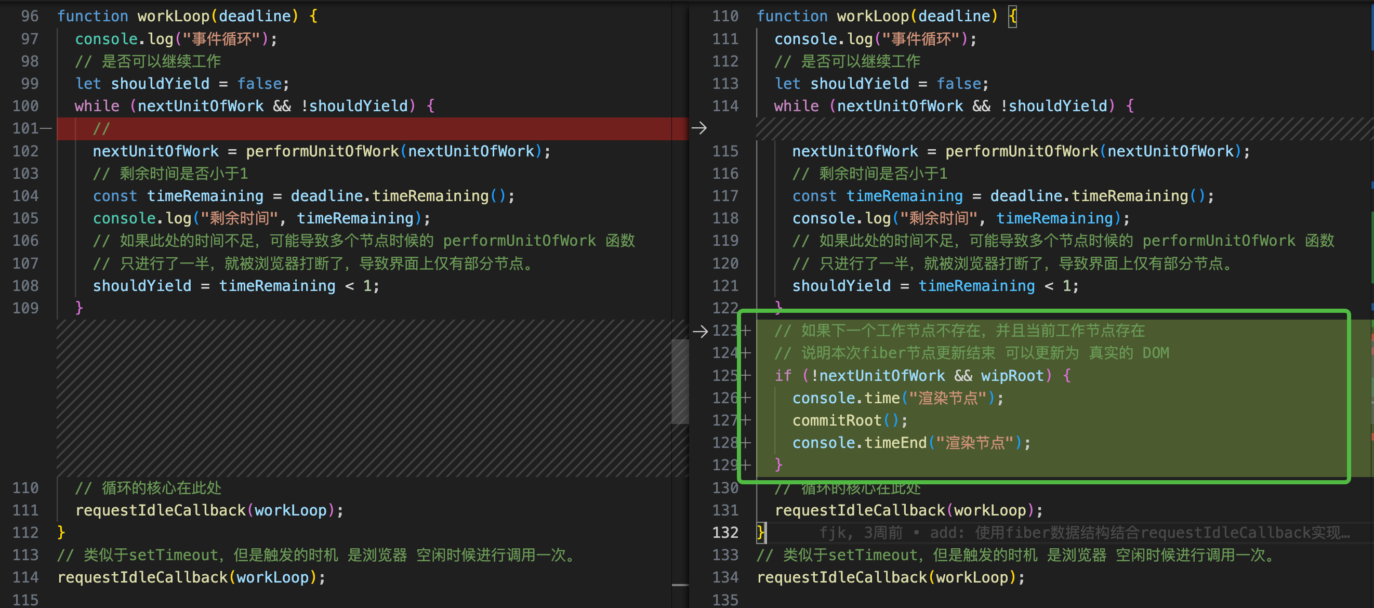The width and height of the screenshot is (1374, 608).
Task: Click the plus marker on line 125
Action: pos(746,376)
